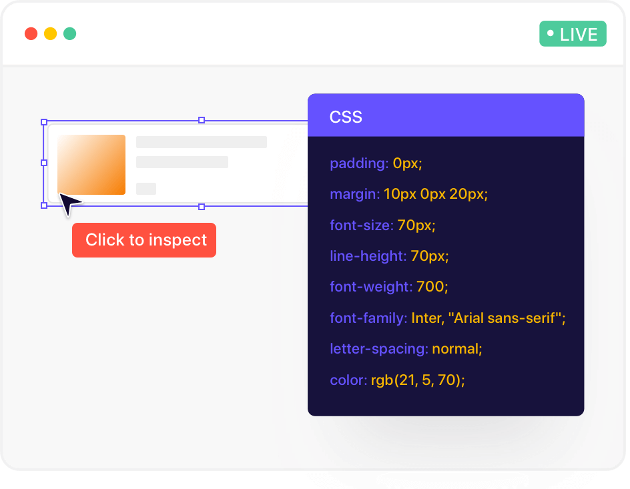Screen dimensions: 630x489
Task: Click the top-middle selection handle
Action: coord(202,120)
